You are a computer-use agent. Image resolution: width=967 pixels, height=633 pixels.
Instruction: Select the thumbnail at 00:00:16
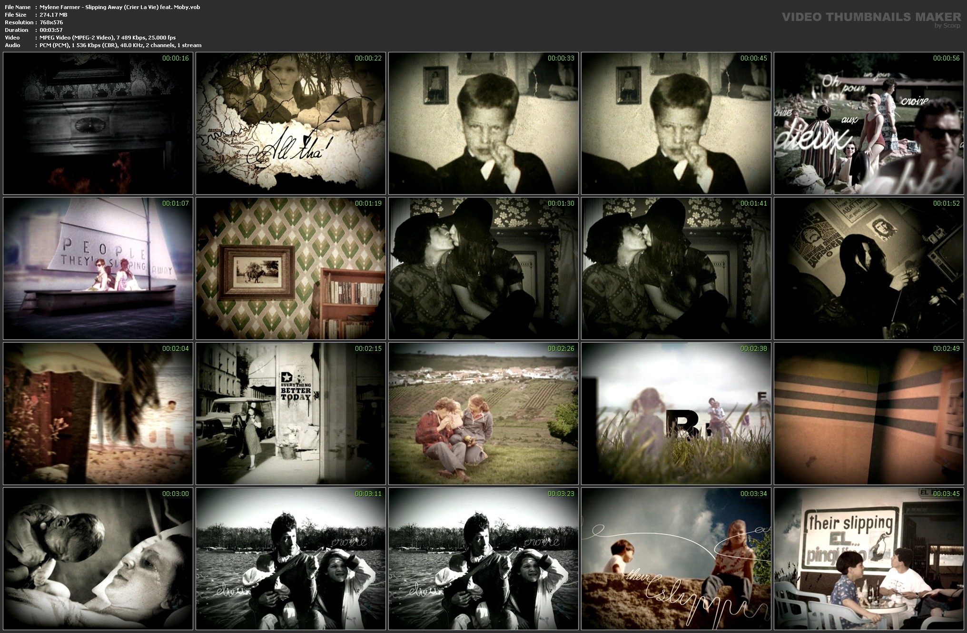tap(98, 123)
